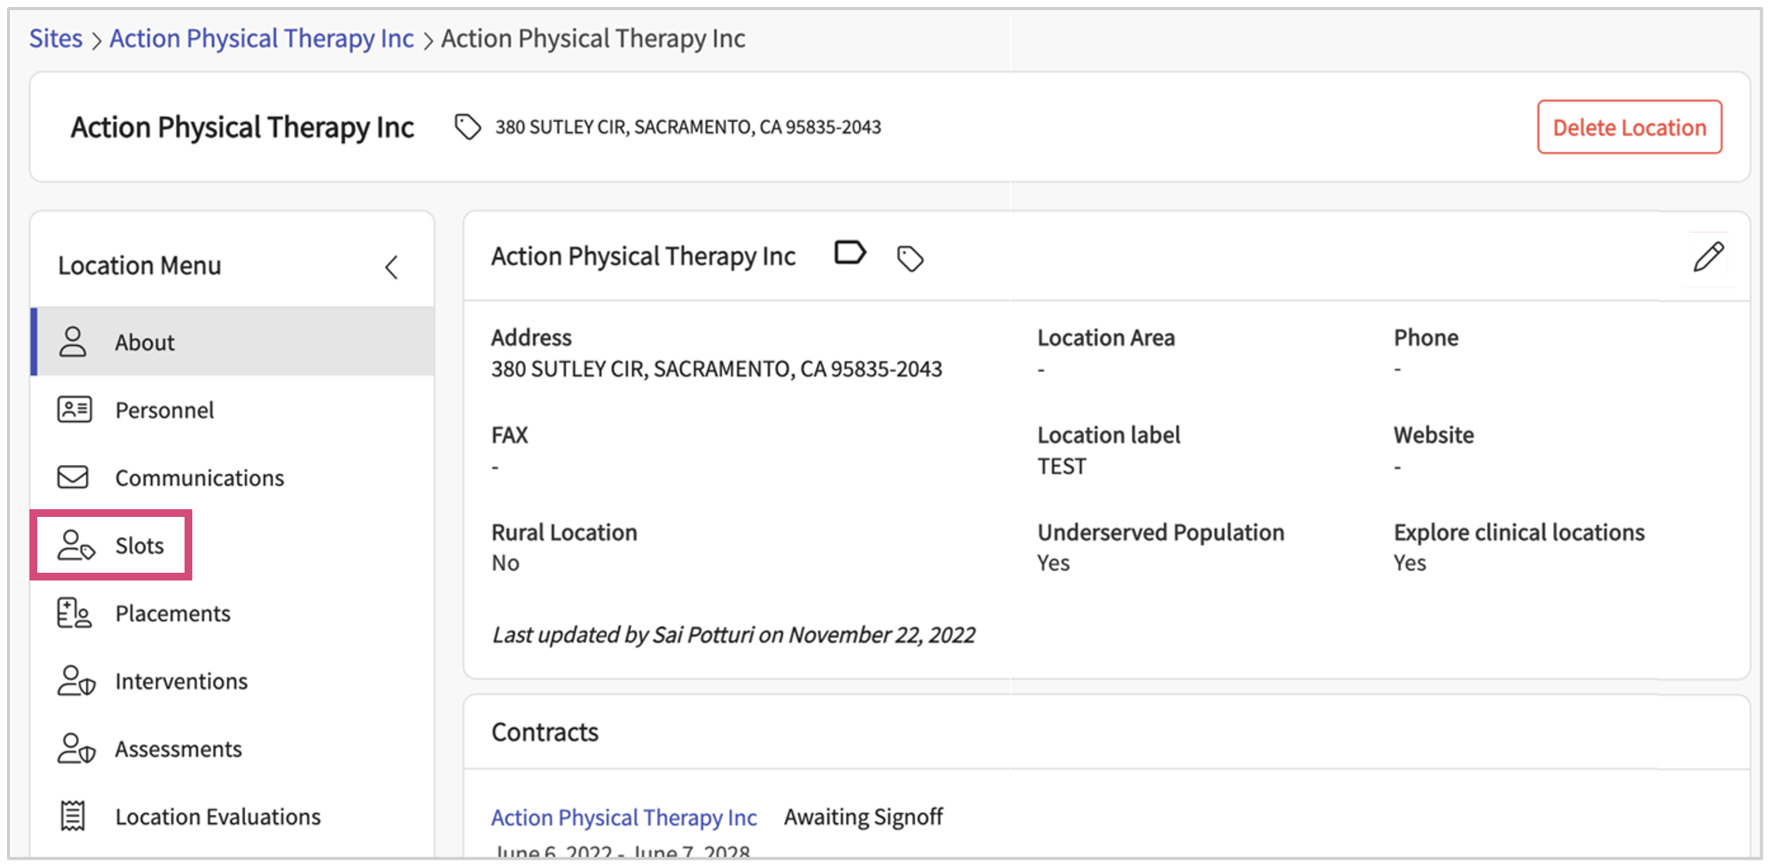Open the Action Physical Therapy Inc contract link

(623, 818)
